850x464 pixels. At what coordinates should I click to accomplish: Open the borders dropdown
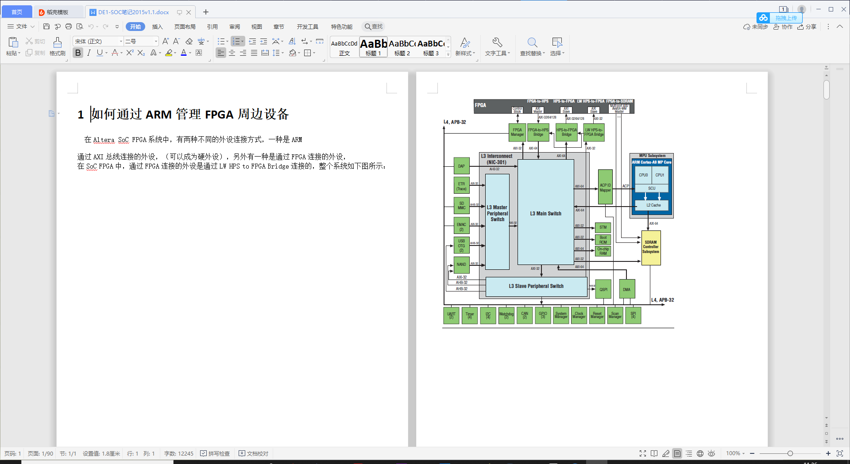(x=314, y=53)
